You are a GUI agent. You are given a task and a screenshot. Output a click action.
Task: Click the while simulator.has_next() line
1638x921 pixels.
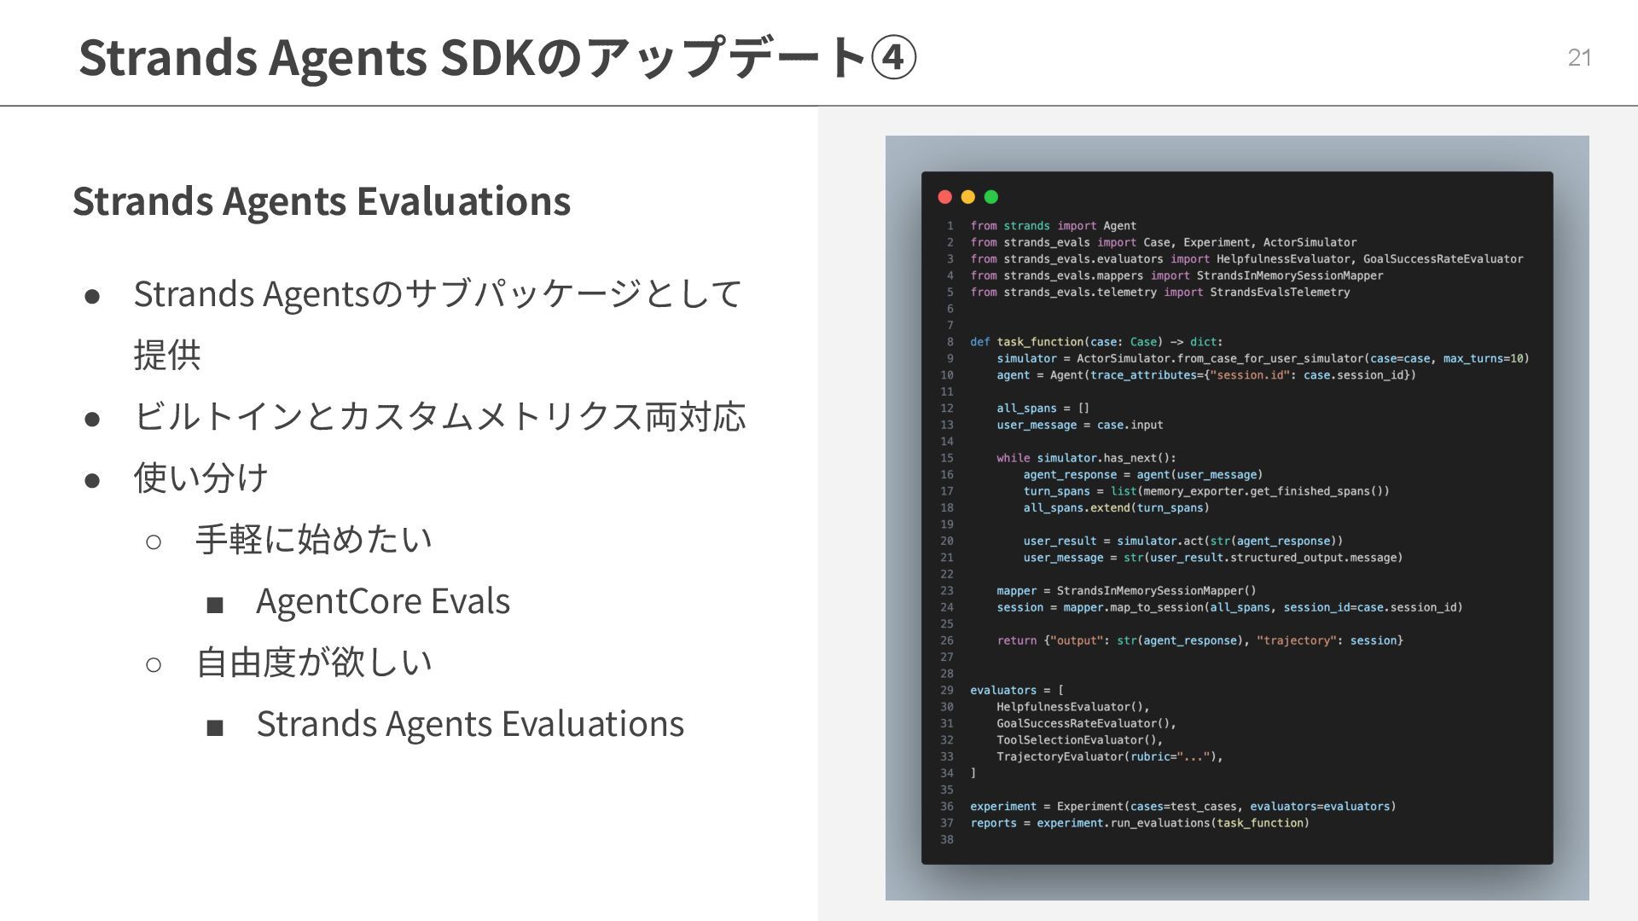click(1086, 458)
